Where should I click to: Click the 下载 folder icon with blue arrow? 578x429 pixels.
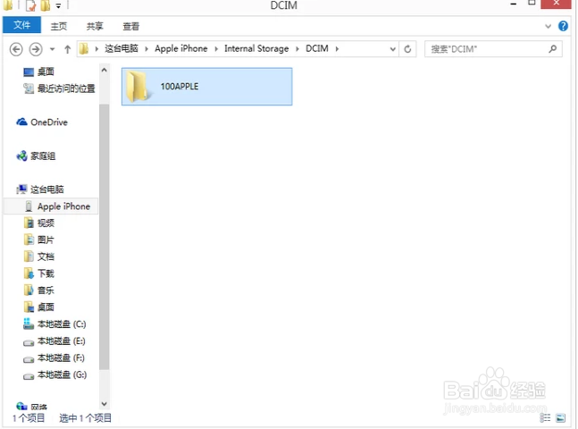pos(29,273)
